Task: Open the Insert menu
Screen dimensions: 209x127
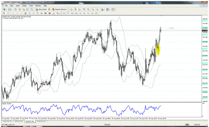Action: coord(18,6)
